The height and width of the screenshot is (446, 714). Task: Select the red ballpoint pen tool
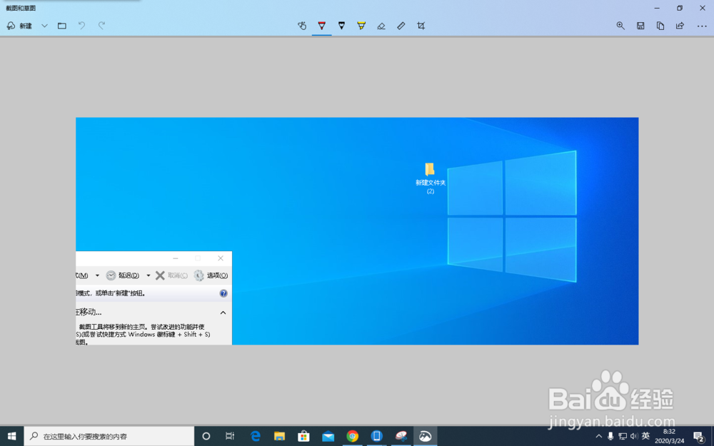click(321, 26)
